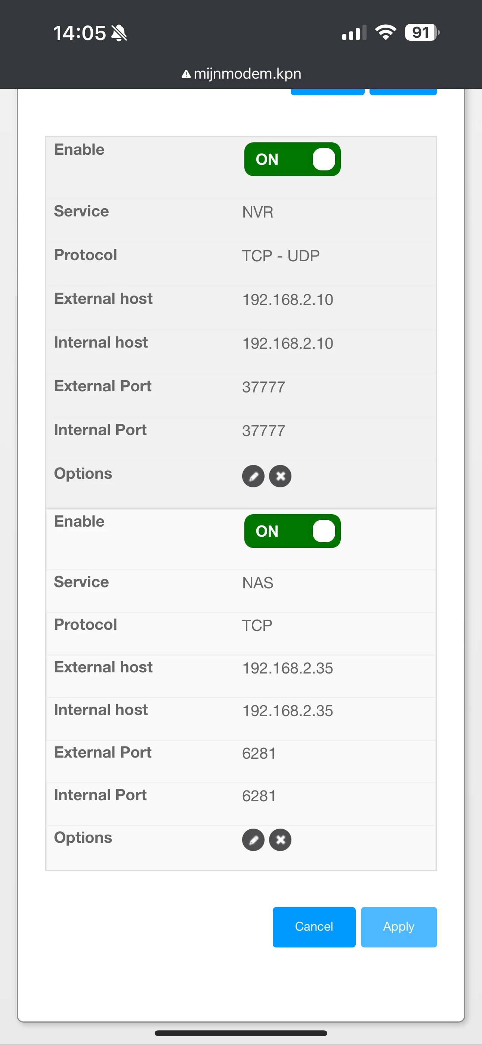
Task: Disable the NVR rule toggle
Action: [292, 159]
